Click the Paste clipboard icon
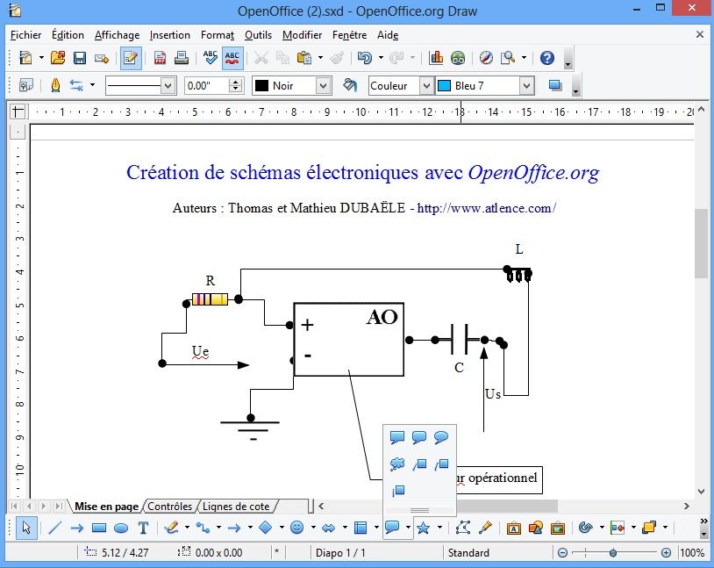Viewport: 714px width, 568px height. 304,58
